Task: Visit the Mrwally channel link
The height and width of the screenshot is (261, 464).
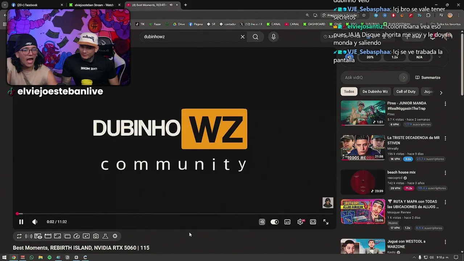Action: tap(393, 149)
